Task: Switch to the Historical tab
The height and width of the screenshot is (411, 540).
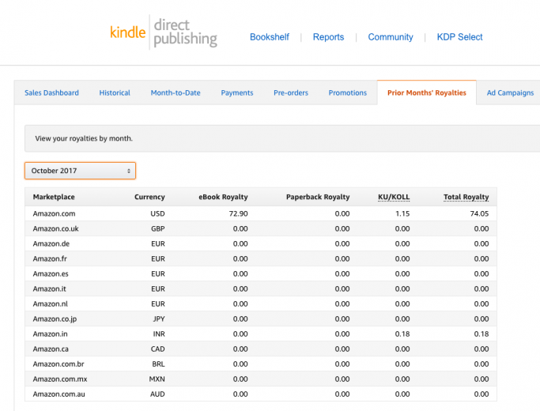Action: click(x=115, y=92)
